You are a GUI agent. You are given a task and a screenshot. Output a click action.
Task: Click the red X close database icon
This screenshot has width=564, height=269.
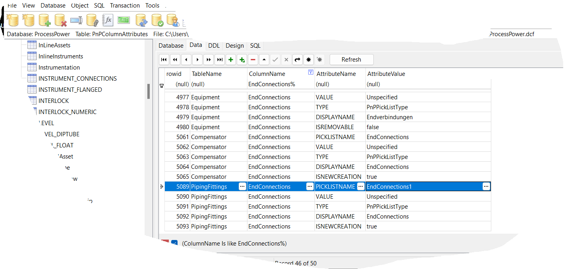click(60, 20)
